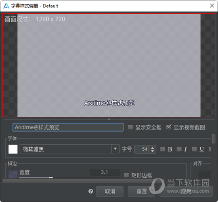
Task: Open the 微软雅黑 font dropdown
Action: pos(70,149)
